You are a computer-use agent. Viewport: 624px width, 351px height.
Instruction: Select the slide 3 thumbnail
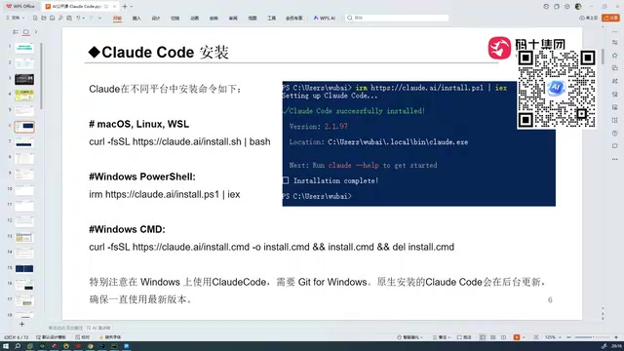[24, 79]
